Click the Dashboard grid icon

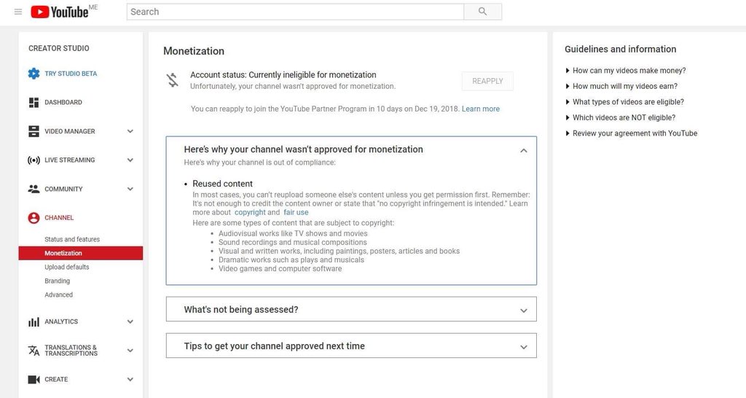coord(34,102)
